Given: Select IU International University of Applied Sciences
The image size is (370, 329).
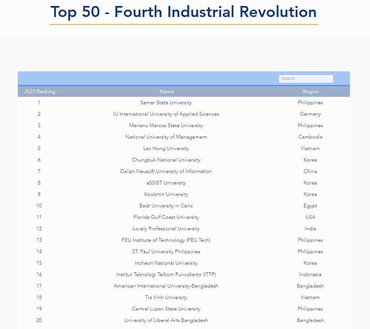Looking at the screenshot, I should pyautogui.click(x=166, y=114).
